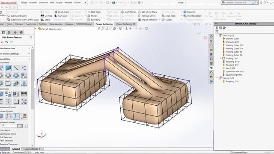
Task: Open the Sac Levha tab
Action: point(31,24)
